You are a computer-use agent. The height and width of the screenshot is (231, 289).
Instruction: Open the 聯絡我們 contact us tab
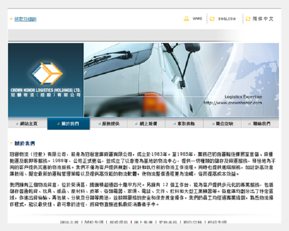[x=260, y=124]
